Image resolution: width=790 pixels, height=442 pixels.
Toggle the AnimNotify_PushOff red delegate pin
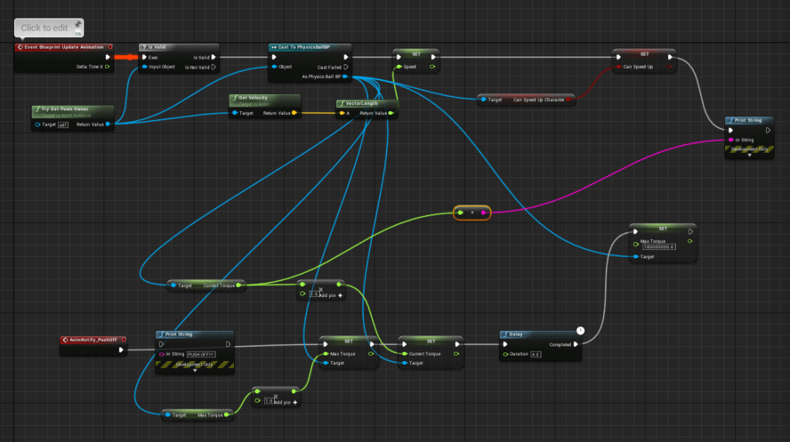(x=122, y=339)
